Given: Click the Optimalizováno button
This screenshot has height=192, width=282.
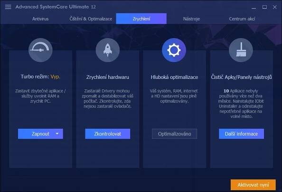Looking at the screenshot, I should pyautogui.click(x=174, y=134).
